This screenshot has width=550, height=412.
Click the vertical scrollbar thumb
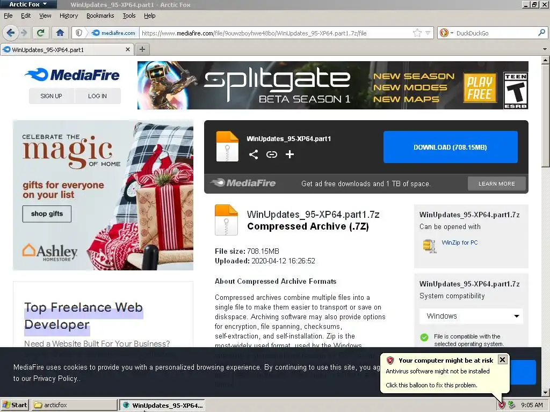point(546,116)
